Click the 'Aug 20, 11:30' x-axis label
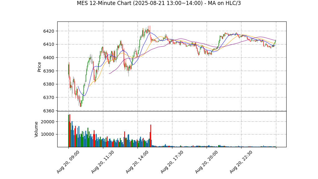The height and width of the screenshot is (179, 318). tap(102, 162)
